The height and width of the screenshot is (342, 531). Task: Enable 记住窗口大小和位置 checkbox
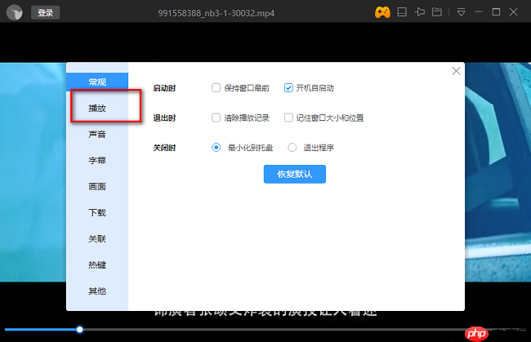click(288, 118)
